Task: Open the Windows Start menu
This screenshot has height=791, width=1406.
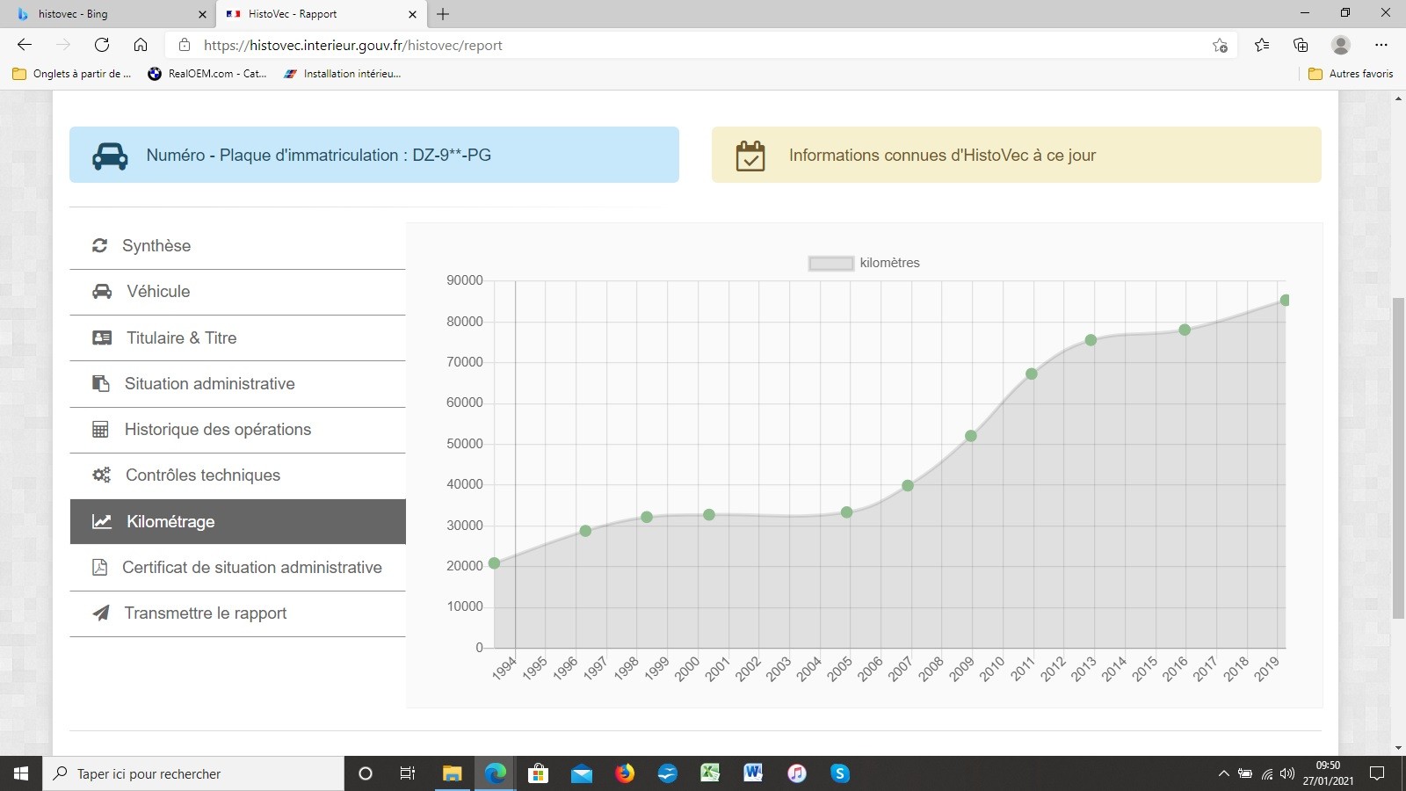Action: [21, 773]
